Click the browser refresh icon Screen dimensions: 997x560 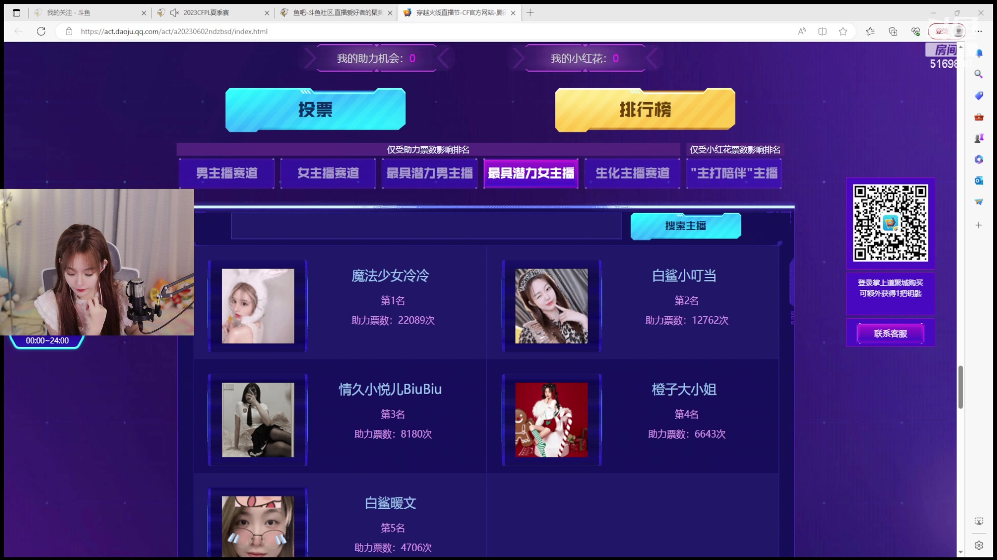(41, 32)
